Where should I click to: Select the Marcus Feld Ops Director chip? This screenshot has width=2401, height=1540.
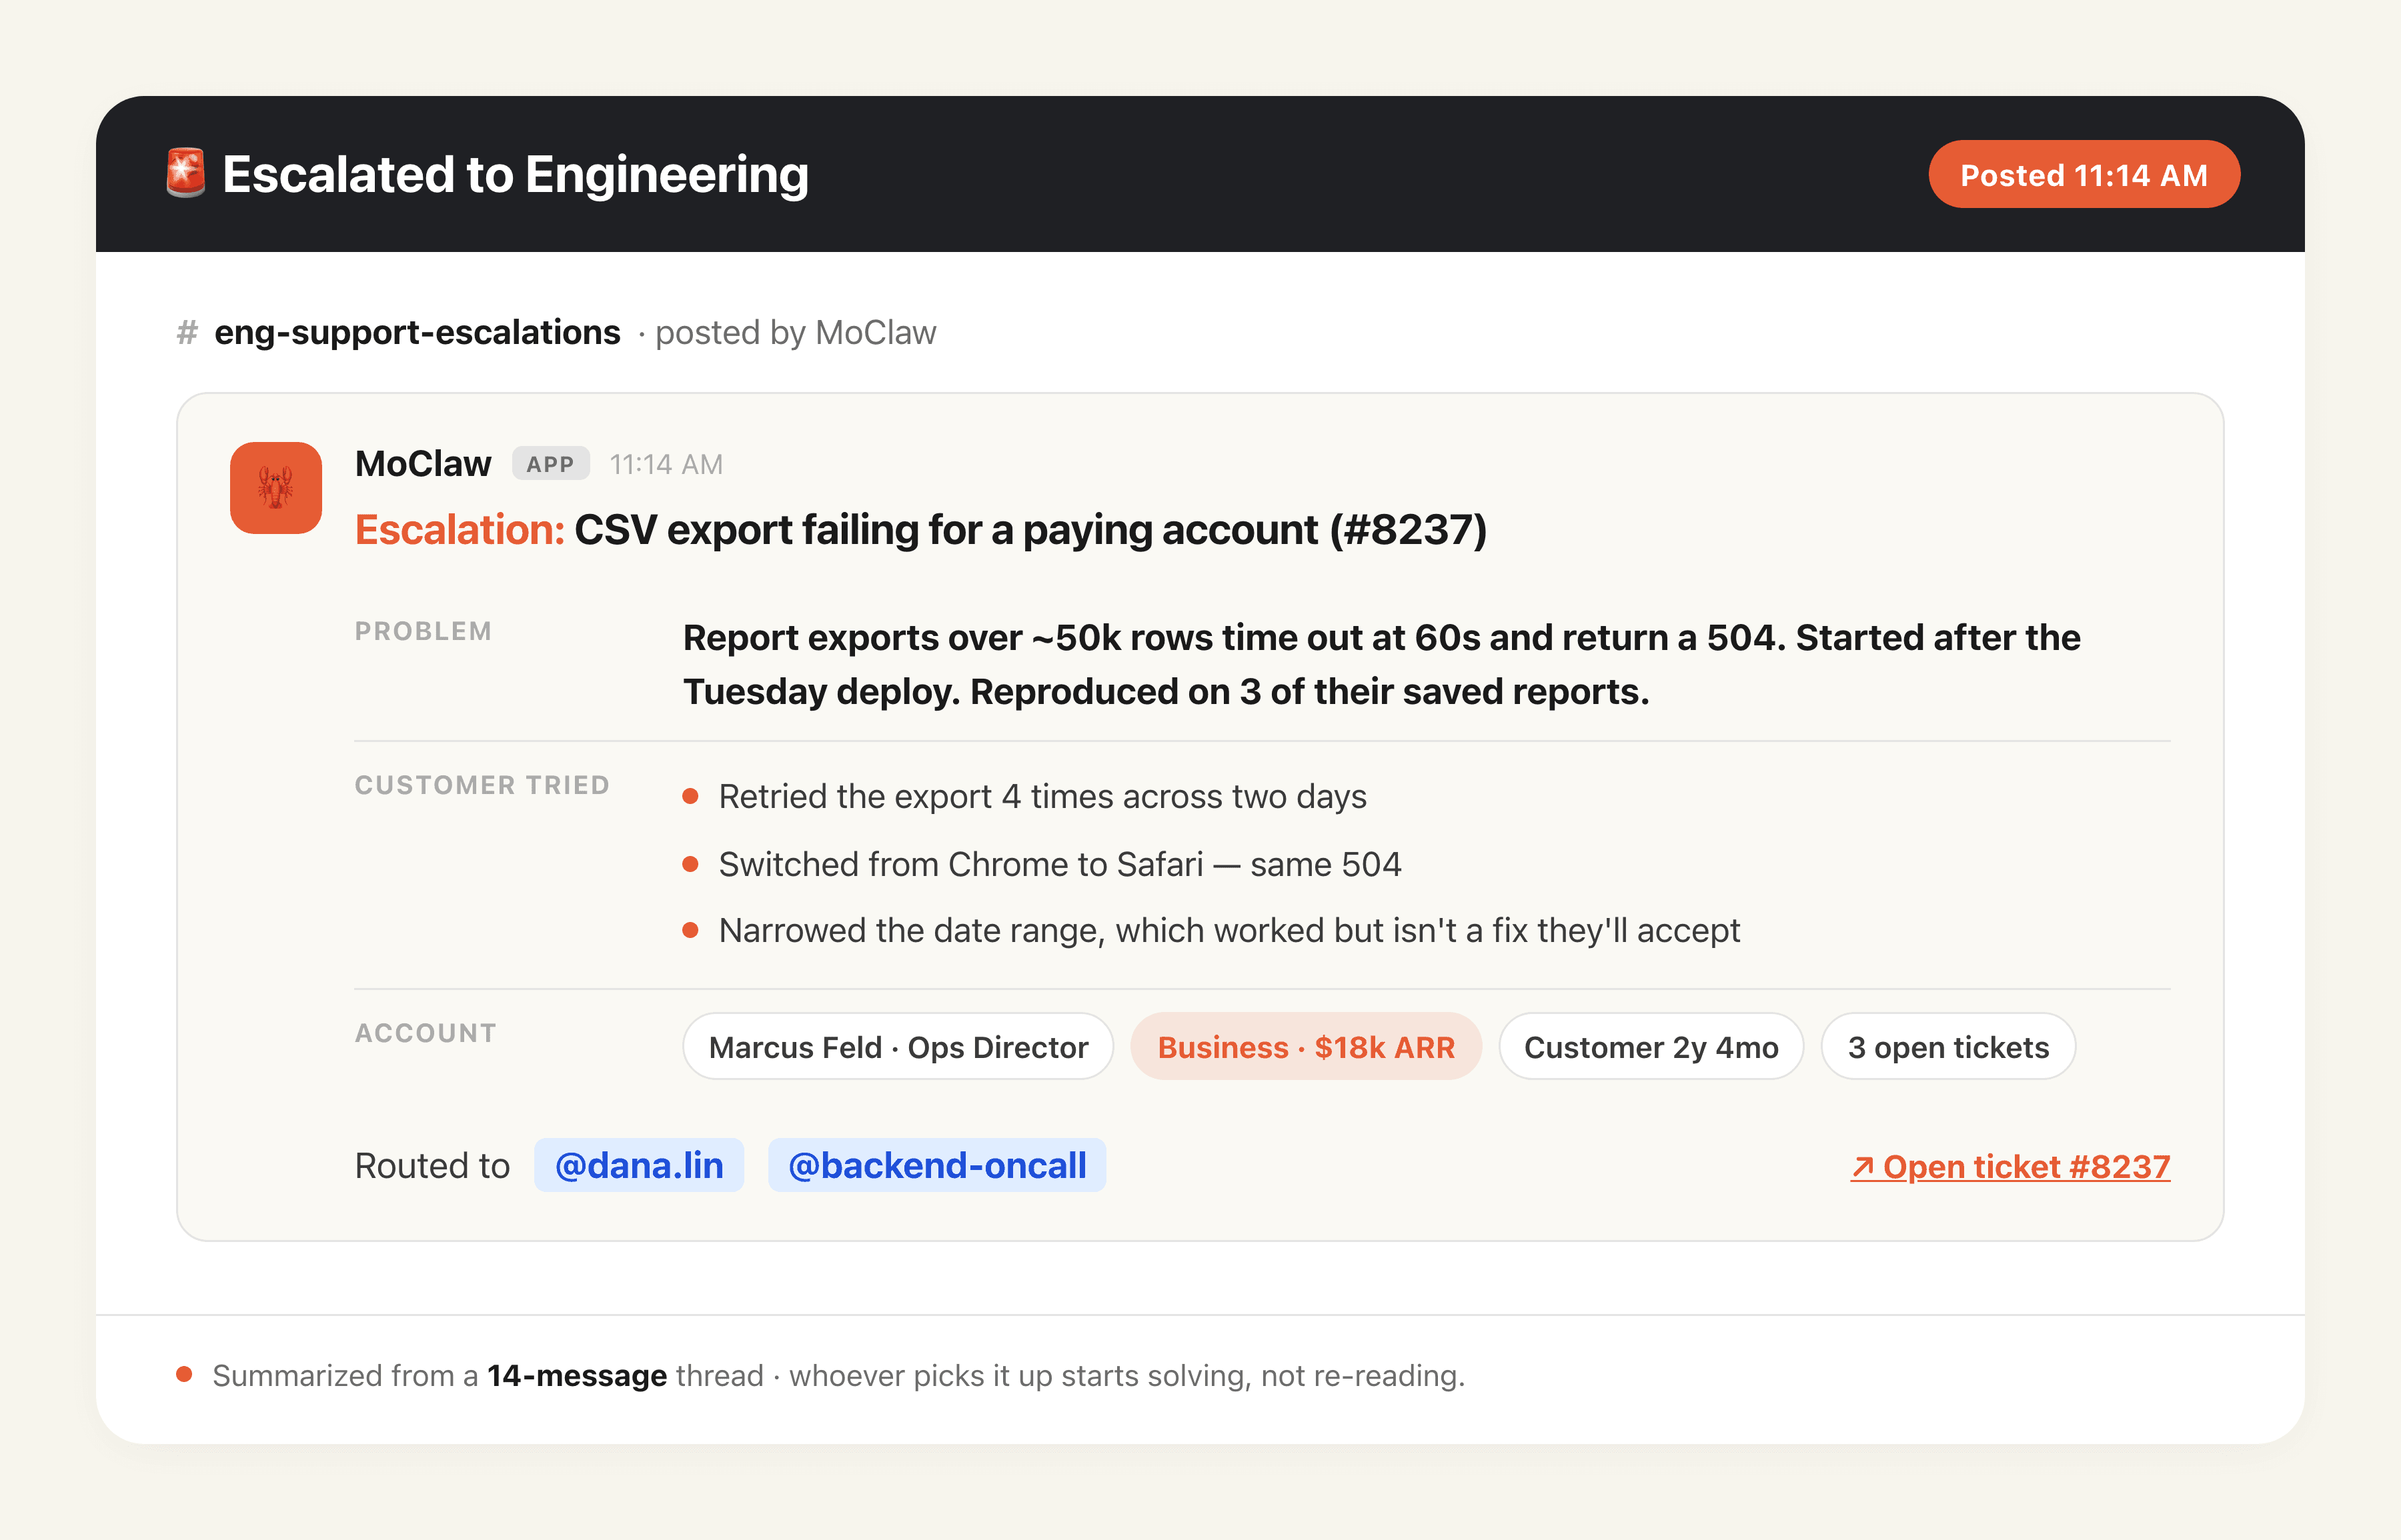(898, 1047)
